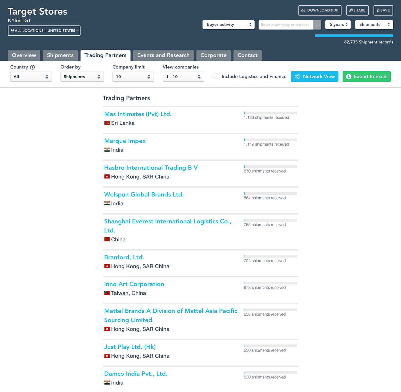Click the Save button
401x392 pixels.
click(x=383, y=10)
